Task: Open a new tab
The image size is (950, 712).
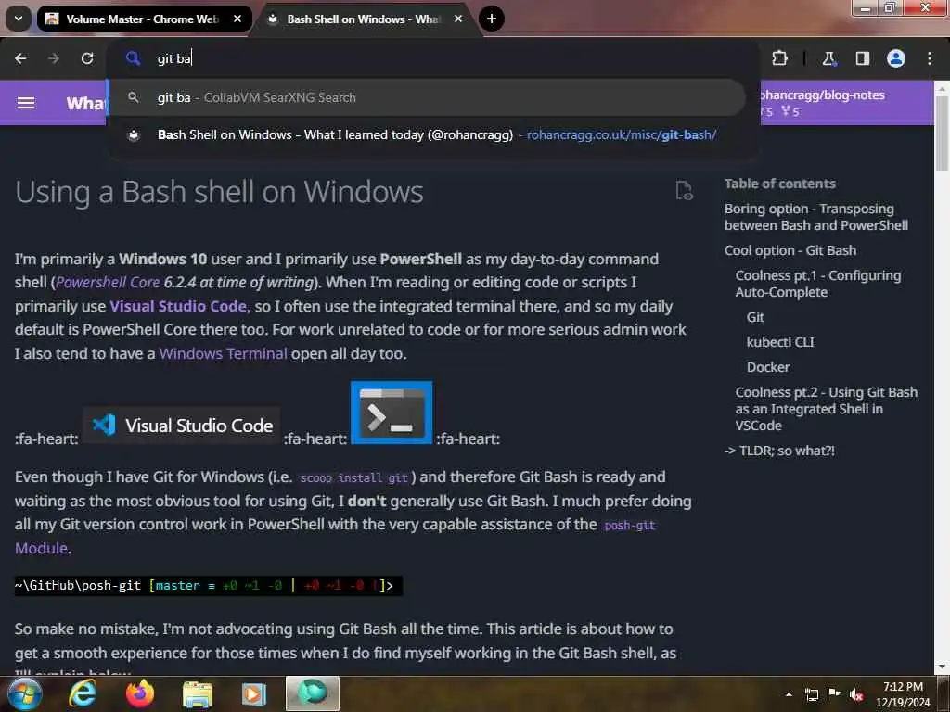Action: click(492, 19)
